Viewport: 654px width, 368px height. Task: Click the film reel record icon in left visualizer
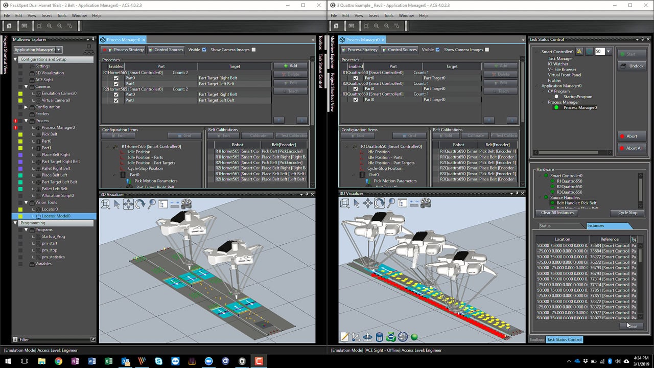tap(186, 204)
